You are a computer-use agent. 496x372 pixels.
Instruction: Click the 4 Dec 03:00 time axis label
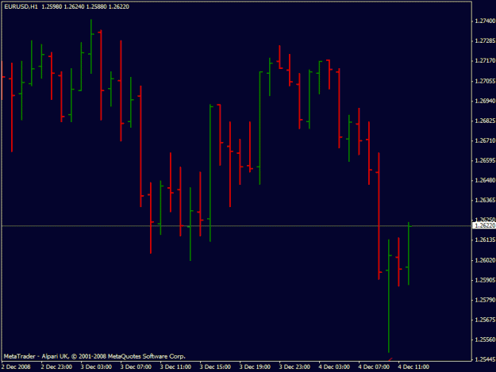tap(334, 366)
